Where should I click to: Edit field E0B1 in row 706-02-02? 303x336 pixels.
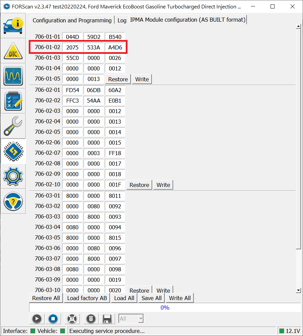[x=115, y=101]
